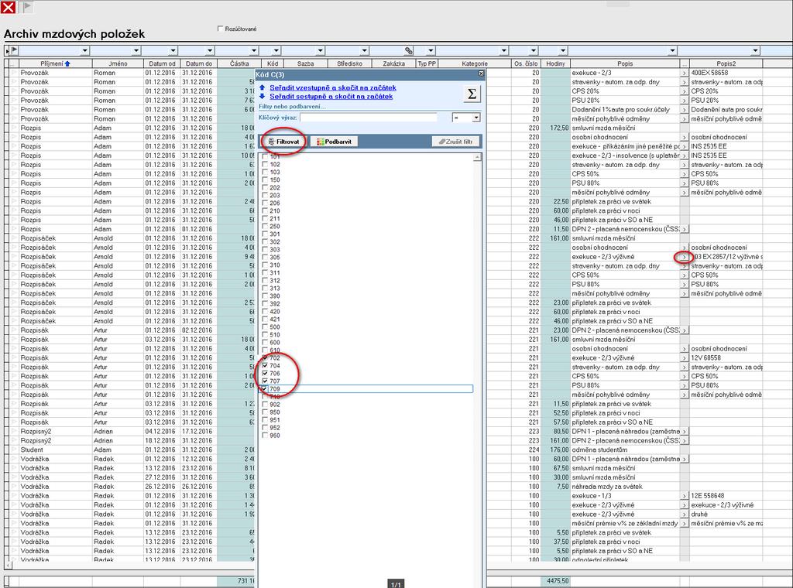This screenshot has height=588, width=793.
Task: Click the Hodiny column header
Action: point(555,63)
